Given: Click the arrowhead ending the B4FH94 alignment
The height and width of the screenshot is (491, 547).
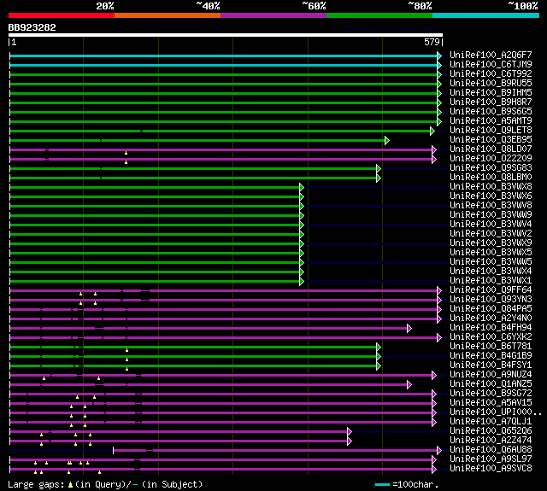Looking at the screenshot, I should click(409, 329).
